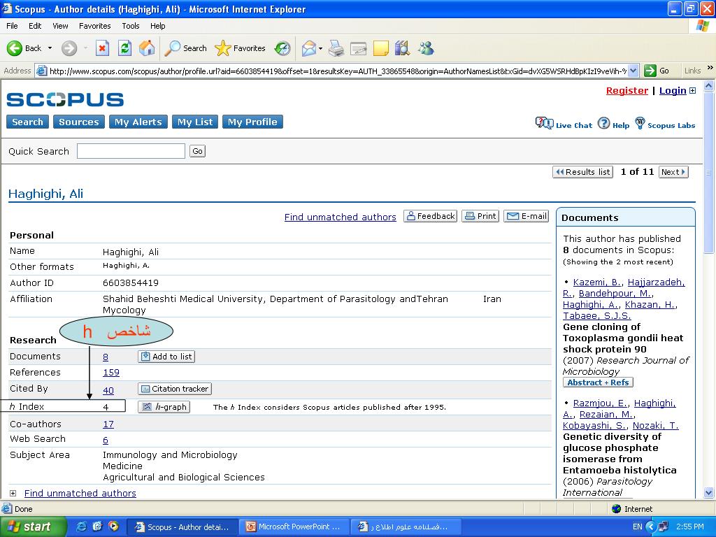Switch to the My Profile tab
This screenshot has height=537, width=716.
click(252, 122)
